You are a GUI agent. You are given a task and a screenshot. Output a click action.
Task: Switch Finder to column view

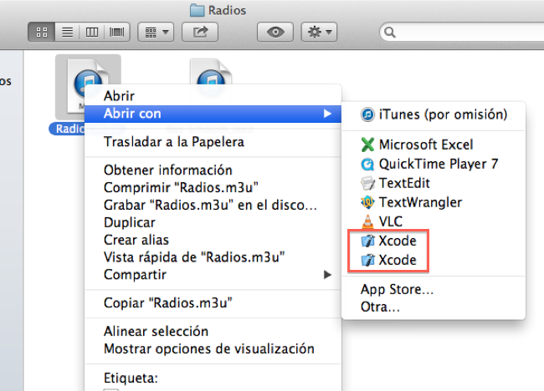coord(92,33)
